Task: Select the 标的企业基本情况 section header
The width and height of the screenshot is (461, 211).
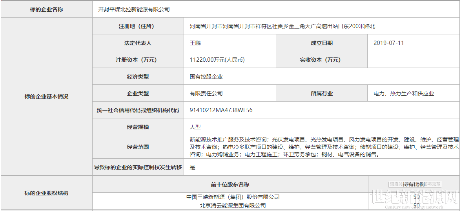Action: tap(46, 96)
